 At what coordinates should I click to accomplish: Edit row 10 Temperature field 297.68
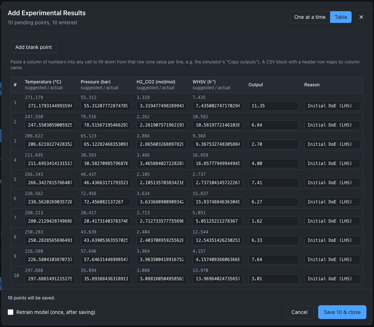click(50, 279)
